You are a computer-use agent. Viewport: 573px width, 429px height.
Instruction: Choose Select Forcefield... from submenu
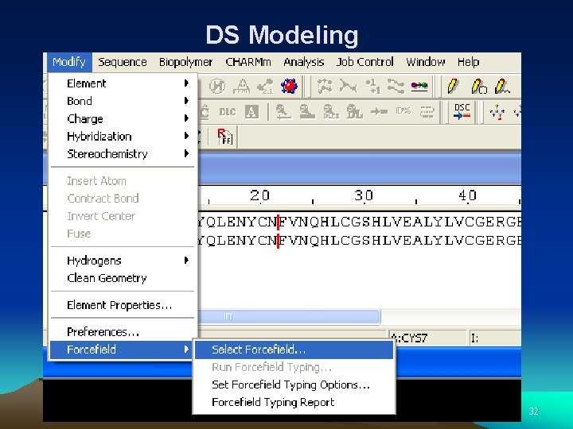tap(294, 350)
